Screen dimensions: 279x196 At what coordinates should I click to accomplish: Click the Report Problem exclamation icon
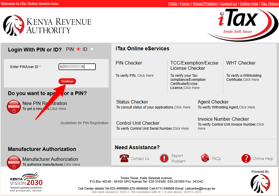pyautogui.click(x=164, y=158)
